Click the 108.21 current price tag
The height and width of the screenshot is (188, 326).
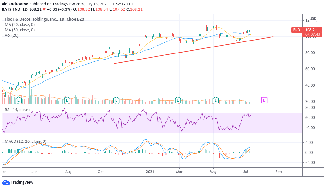pyautogui.click(x=311, y=30)
